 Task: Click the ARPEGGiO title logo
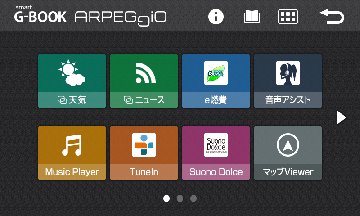121,18
